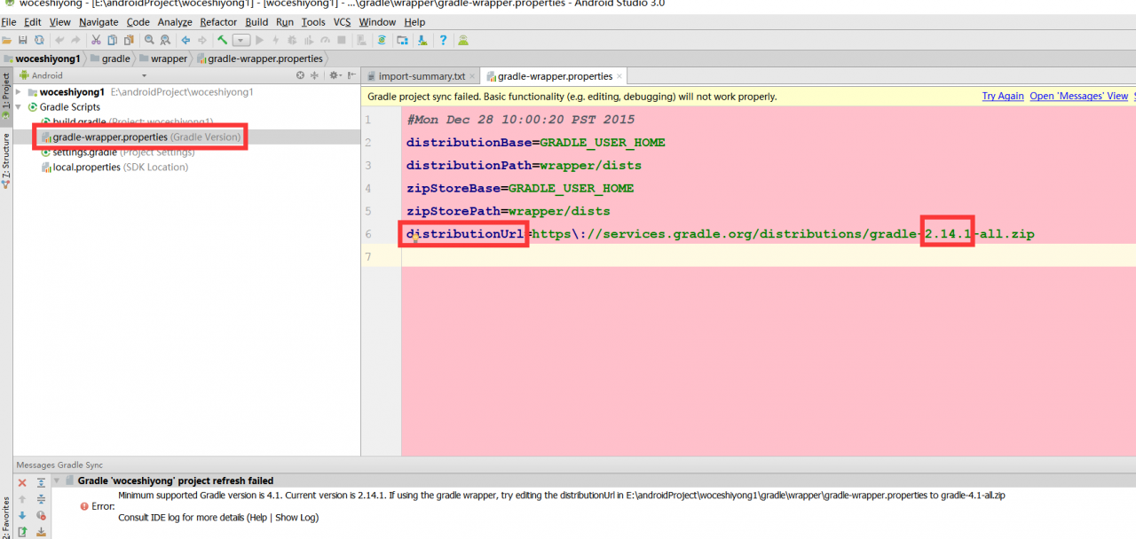The height and width of the screenshot is (539, 1136).
Task: Select woceshiyong1 in the project tree
Action: [72, 92]
